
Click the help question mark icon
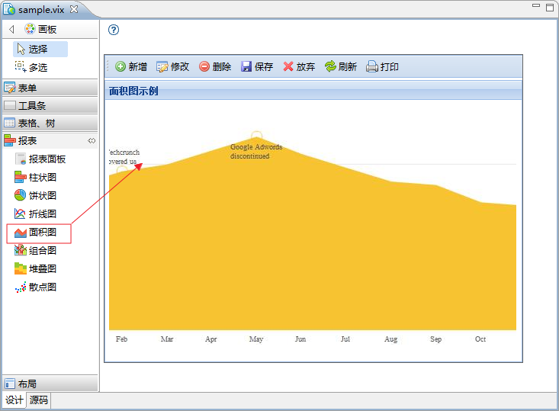coord(114,30)
